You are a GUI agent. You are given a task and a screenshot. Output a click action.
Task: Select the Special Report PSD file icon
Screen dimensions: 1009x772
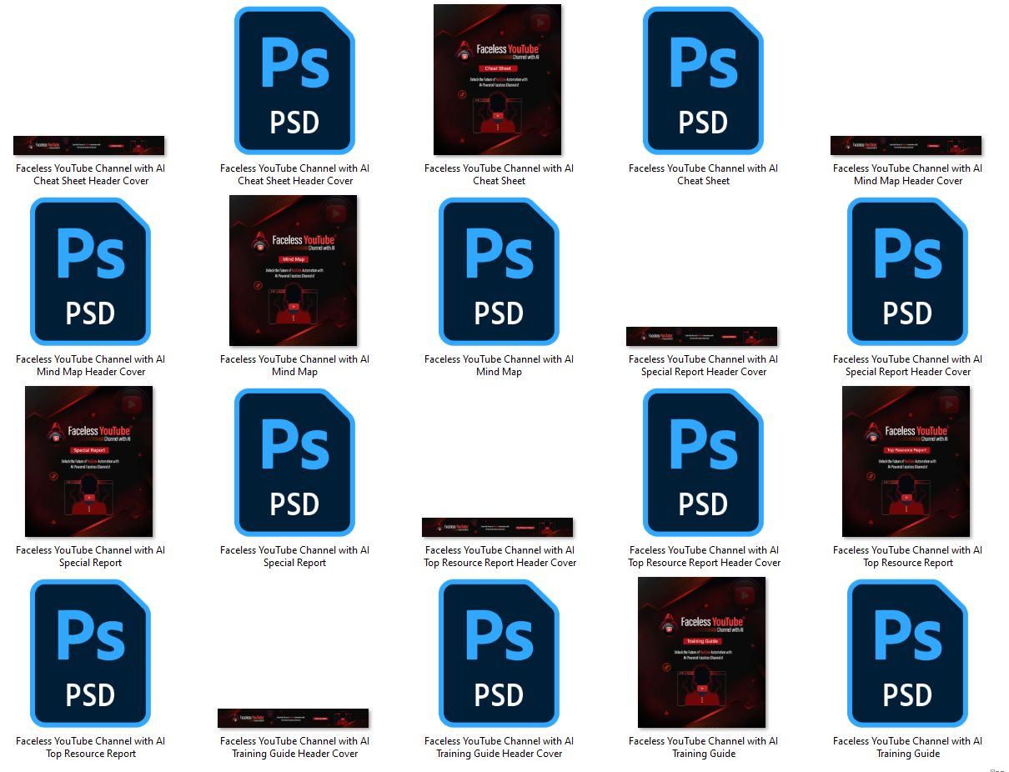[x=294, y=462]
